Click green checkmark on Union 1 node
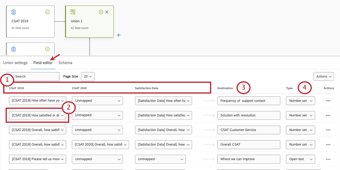 (101, 12)
